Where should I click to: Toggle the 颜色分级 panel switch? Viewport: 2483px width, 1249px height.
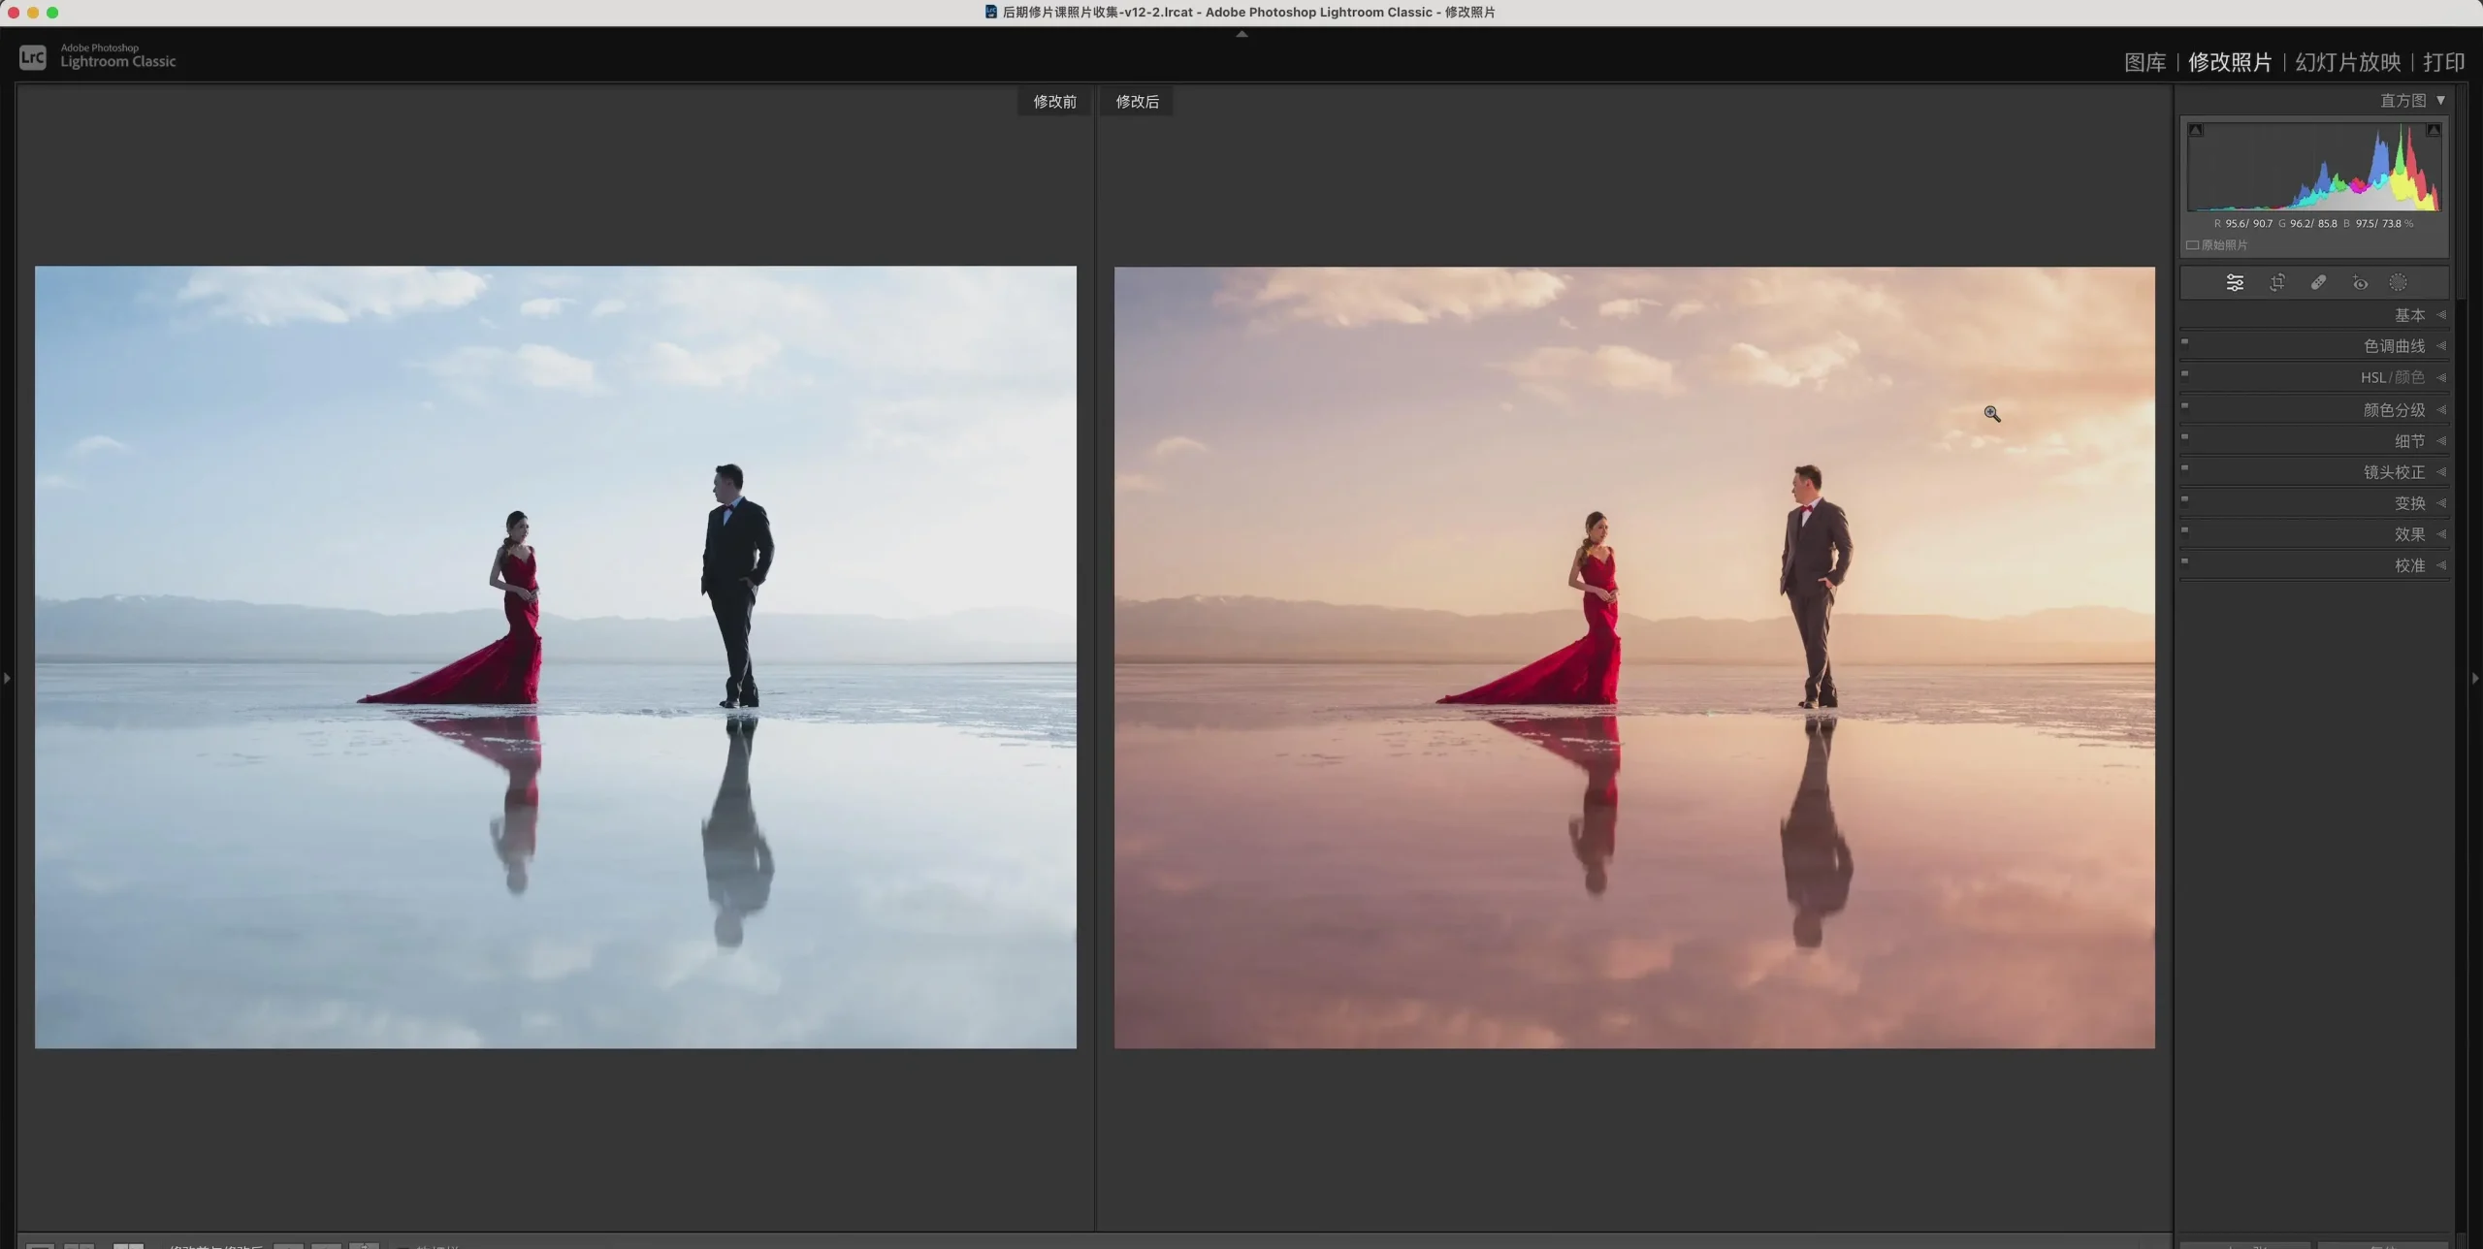[x=2184, y=406]
